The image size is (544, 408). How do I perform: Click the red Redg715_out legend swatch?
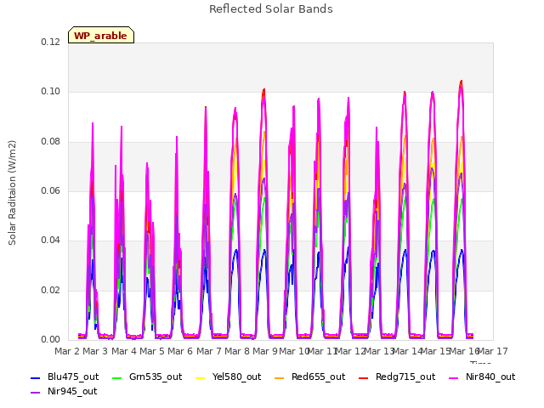(363, 377)
